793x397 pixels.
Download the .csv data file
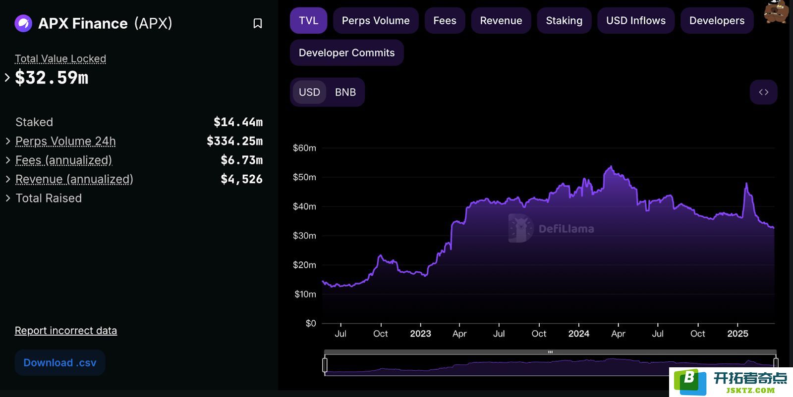pyautogui.click(x=60, y=362)
